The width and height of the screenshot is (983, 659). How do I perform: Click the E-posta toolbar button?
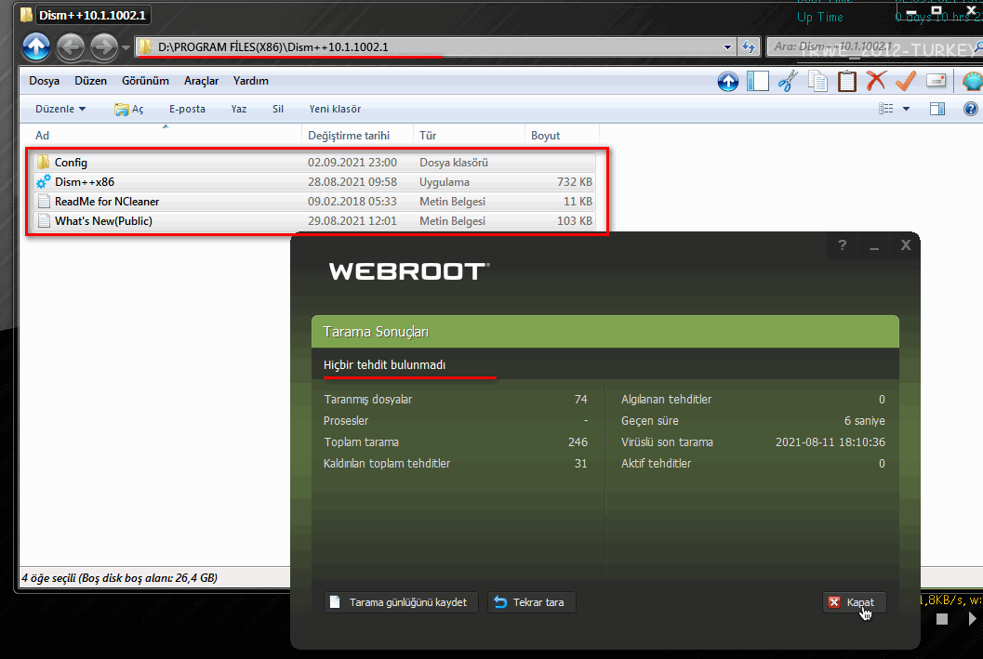point(187,109)
